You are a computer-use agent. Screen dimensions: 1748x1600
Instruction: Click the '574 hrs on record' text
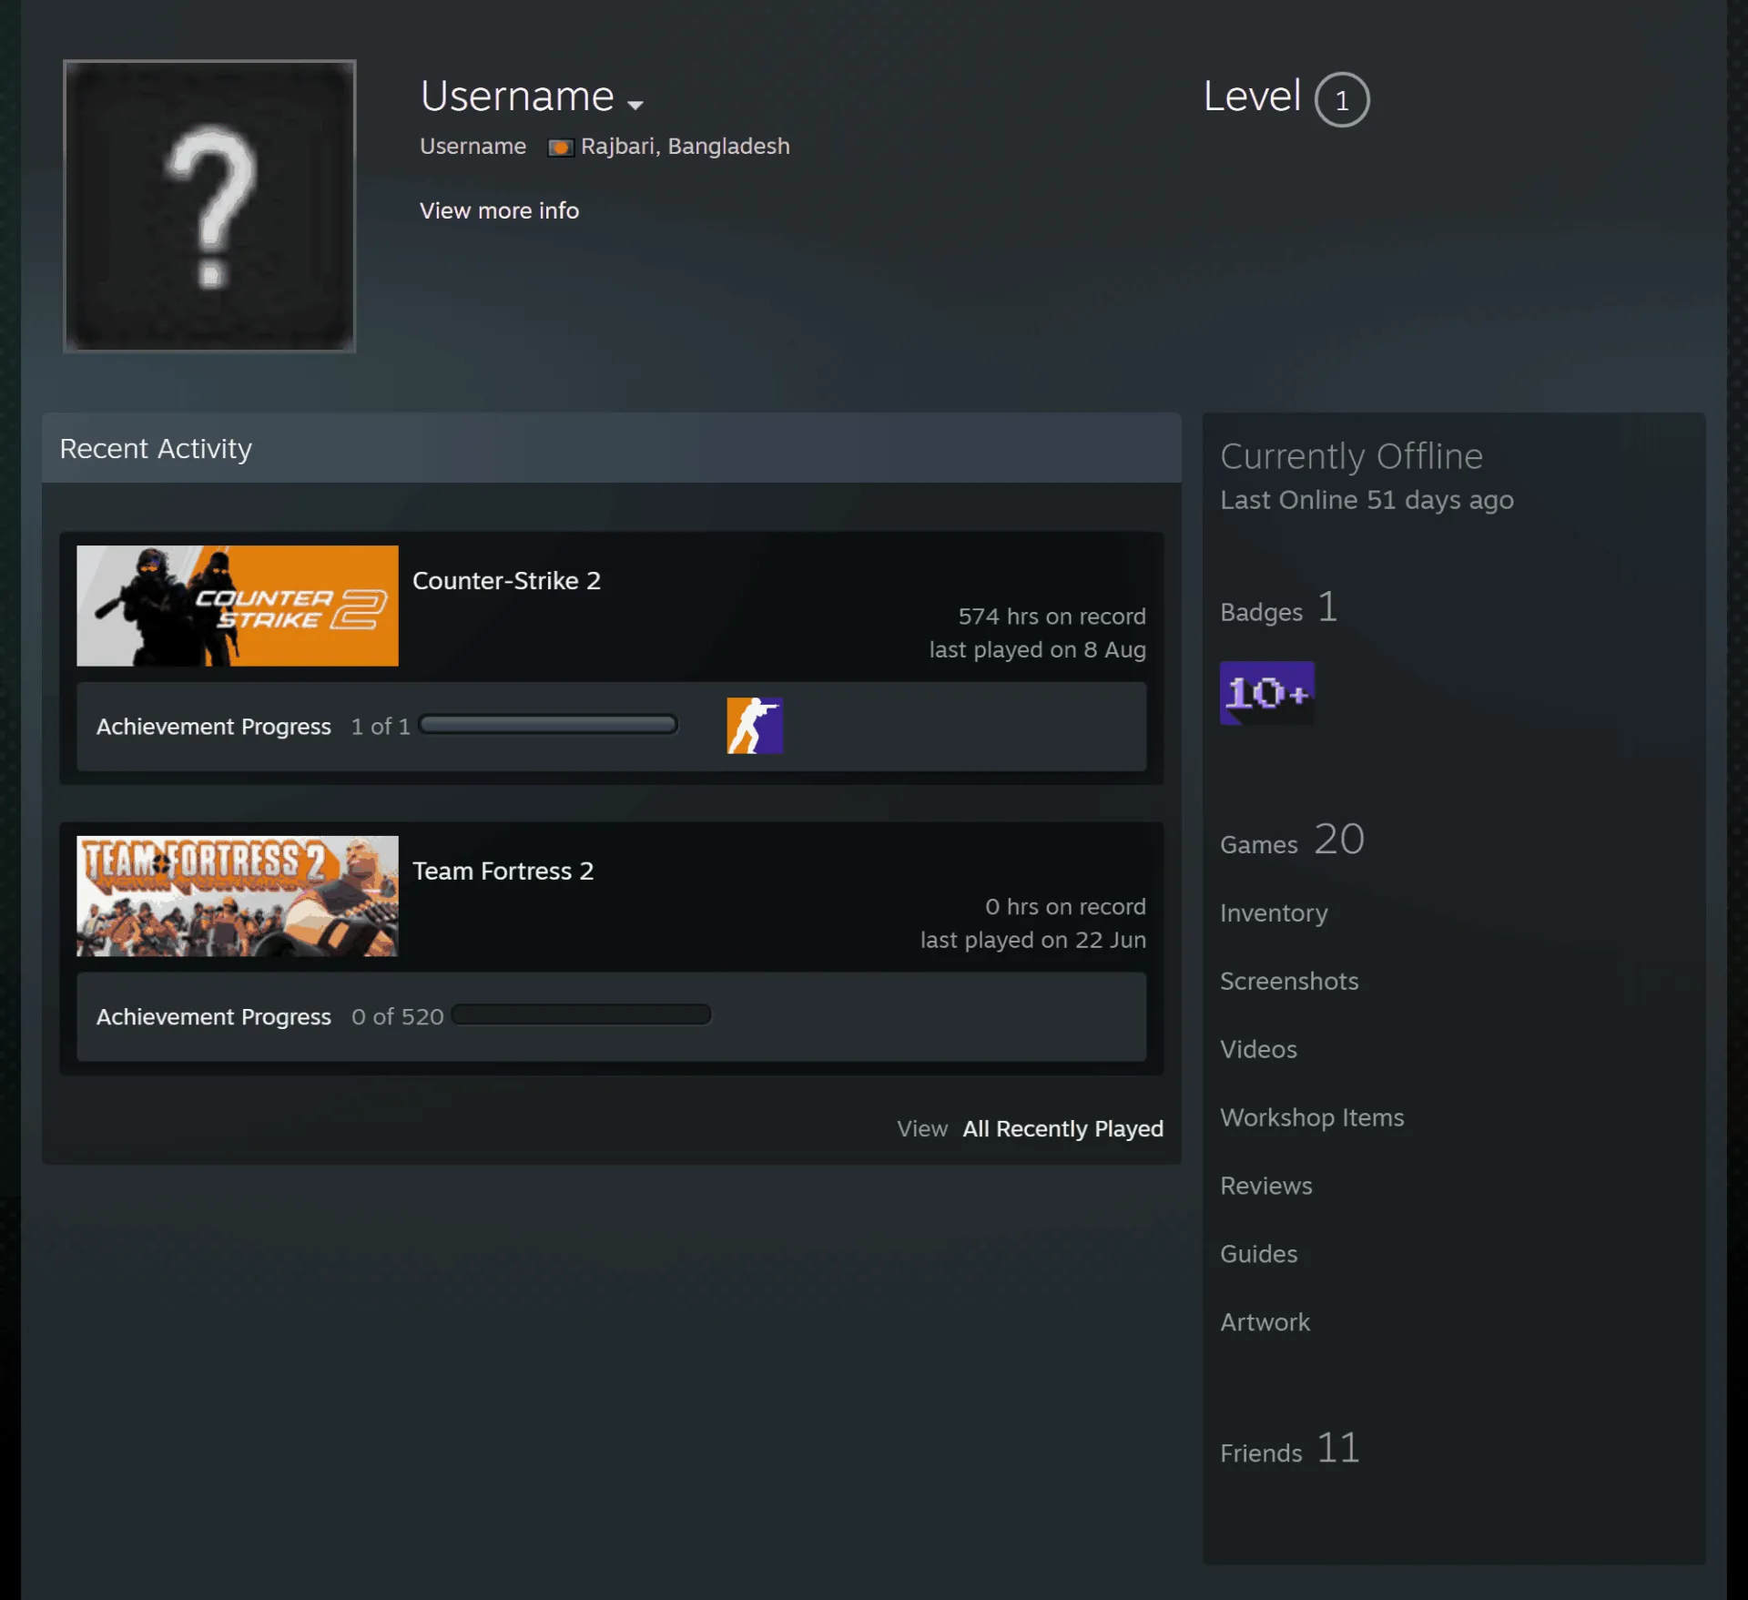click(1052, 617)
